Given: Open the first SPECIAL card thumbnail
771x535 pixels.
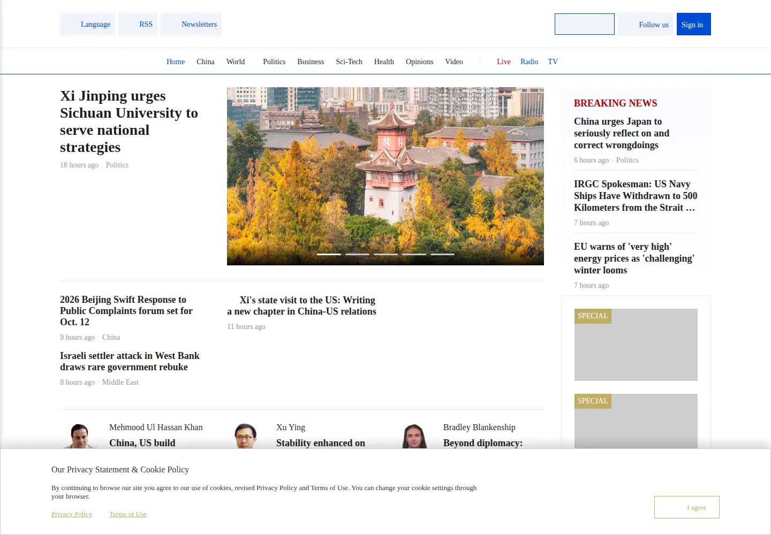Looking at the screenshot, I should [636, 345].
